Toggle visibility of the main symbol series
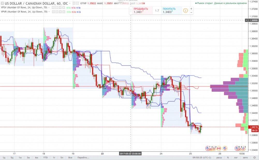 (74, 3)
